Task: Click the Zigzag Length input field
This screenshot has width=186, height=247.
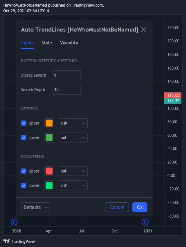Action: click(66, 75)
